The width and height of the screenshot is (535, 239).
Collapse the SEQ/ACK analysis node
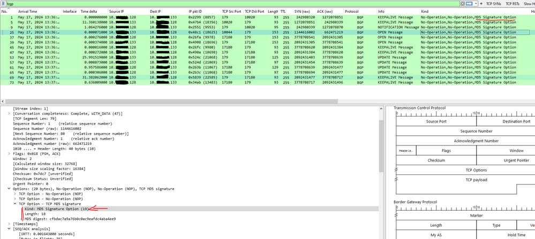pos(9,229)
